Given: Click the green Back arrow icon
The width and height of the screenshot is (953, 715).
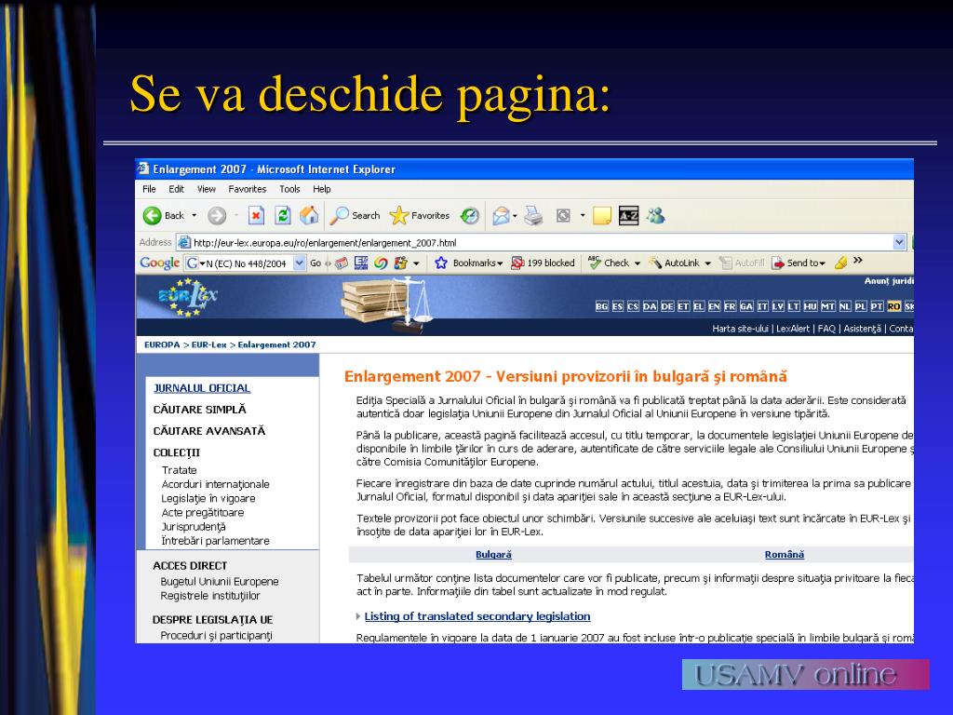Looking at the screenshot, I should click(x=152, y=215).
